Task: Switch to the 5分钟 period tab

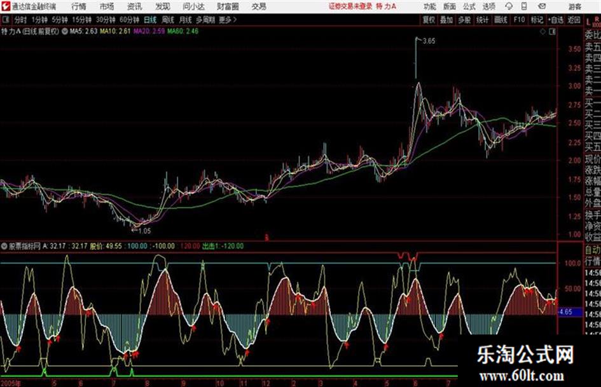Action: (60, 20)
